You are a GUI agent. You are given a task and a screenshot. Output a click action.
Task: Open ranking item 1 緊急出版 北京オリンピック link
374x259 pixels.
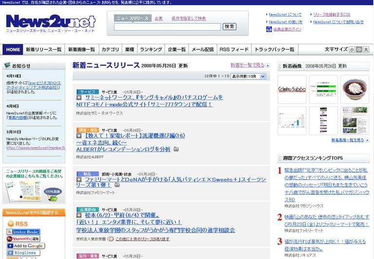pos(327,185)
